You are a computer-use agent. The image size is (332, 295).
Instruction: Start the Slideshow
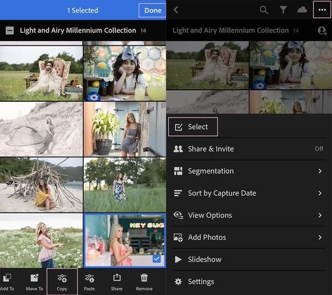click(249, 260)
